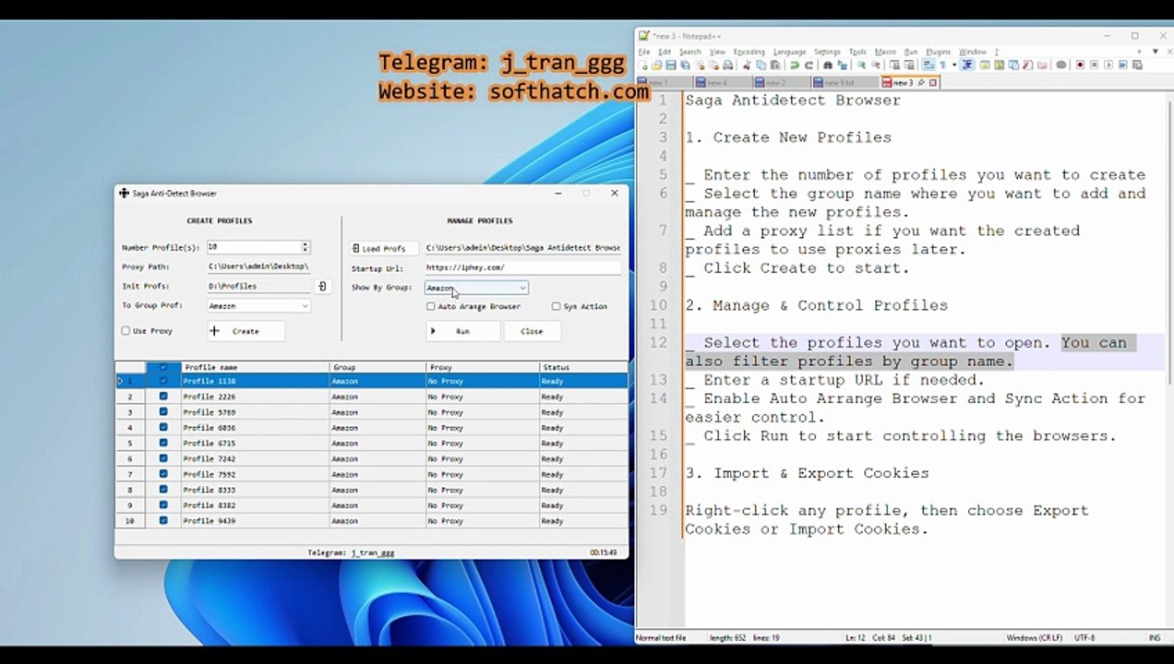The image size is (1174, 664).
Task: Click the Save Recorded Macro toolbar icon
Action: pos(1137,65)
